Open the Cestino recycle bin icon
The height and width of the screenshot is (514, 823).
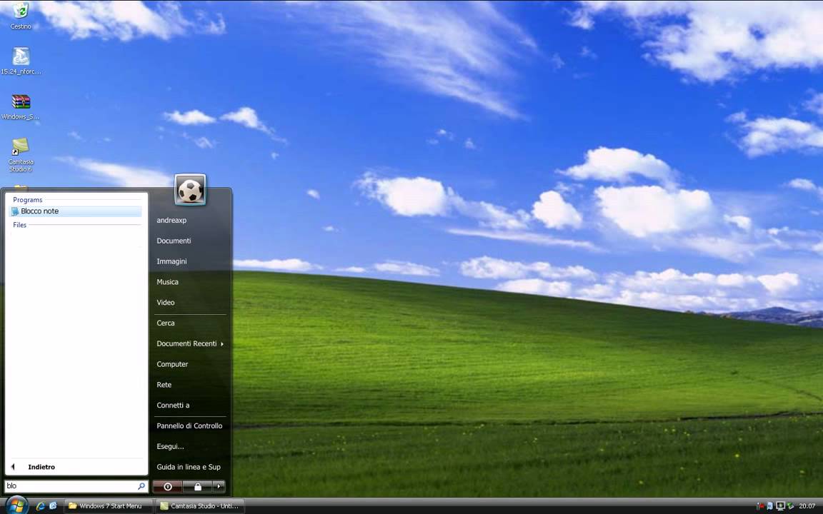coord(21,15)
